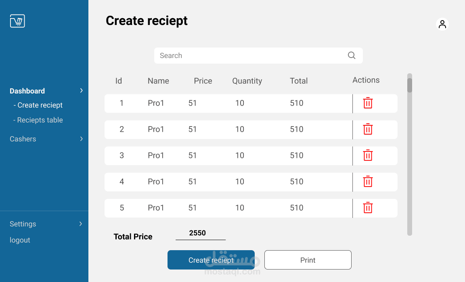465x282 pixels.
Task: Open the Reciepts table sidebar item
Action: [x=38, y=120]
